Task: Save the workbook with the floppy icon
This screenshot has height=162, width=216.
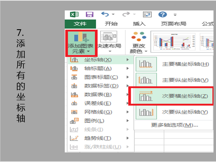Action: pos(89,14)
